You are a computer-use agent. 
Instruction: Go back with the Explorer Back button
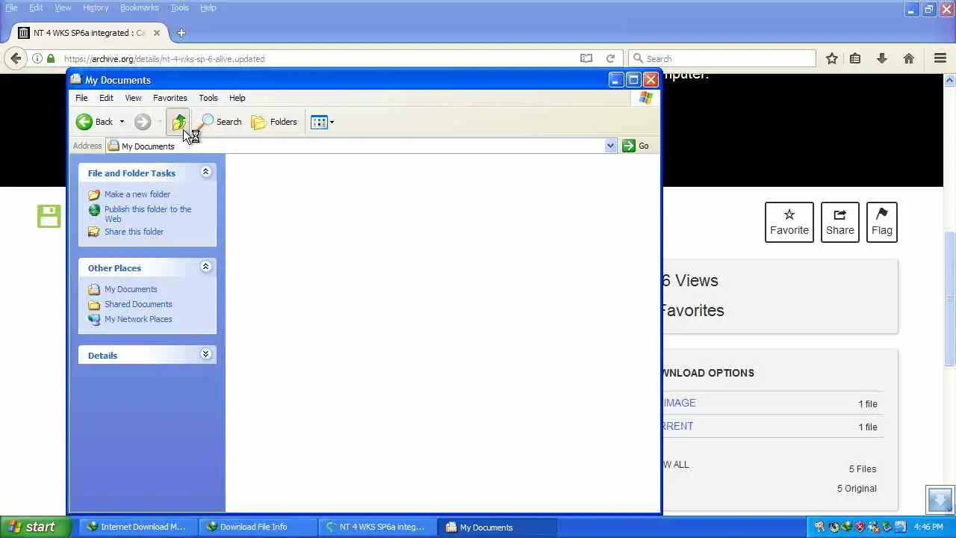(x=94, y=122)
